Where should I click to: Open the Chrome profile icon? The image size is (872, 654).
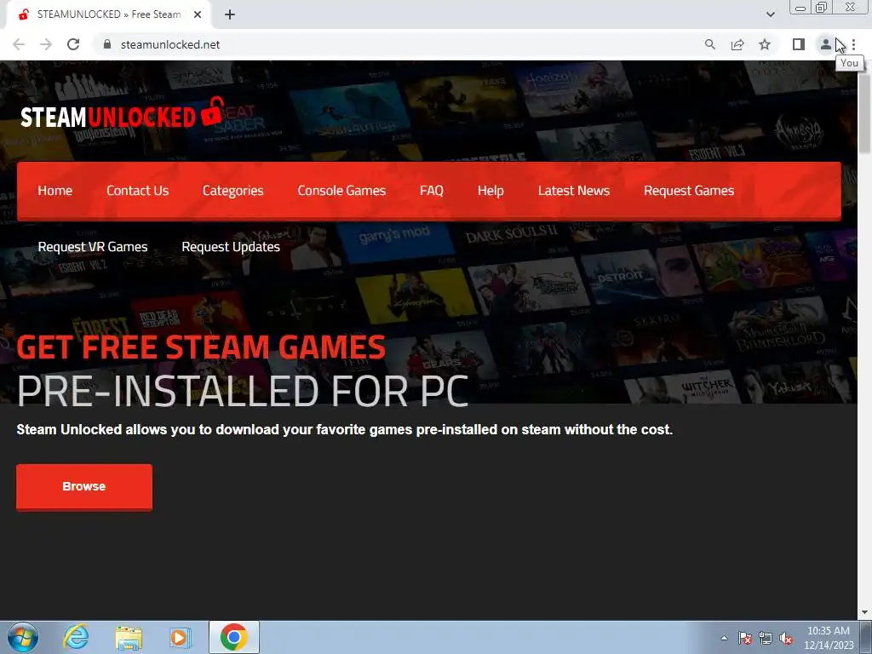826,44
